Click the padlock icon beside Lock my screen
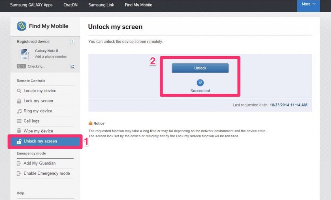This screenshot has width=331, height=200. pos(19,101)
